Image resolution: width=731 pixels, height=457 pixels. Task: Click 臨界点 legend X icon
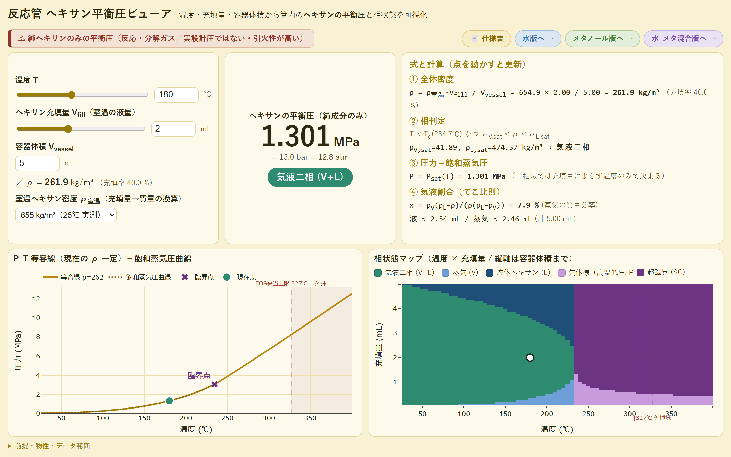tap(185, 277)
